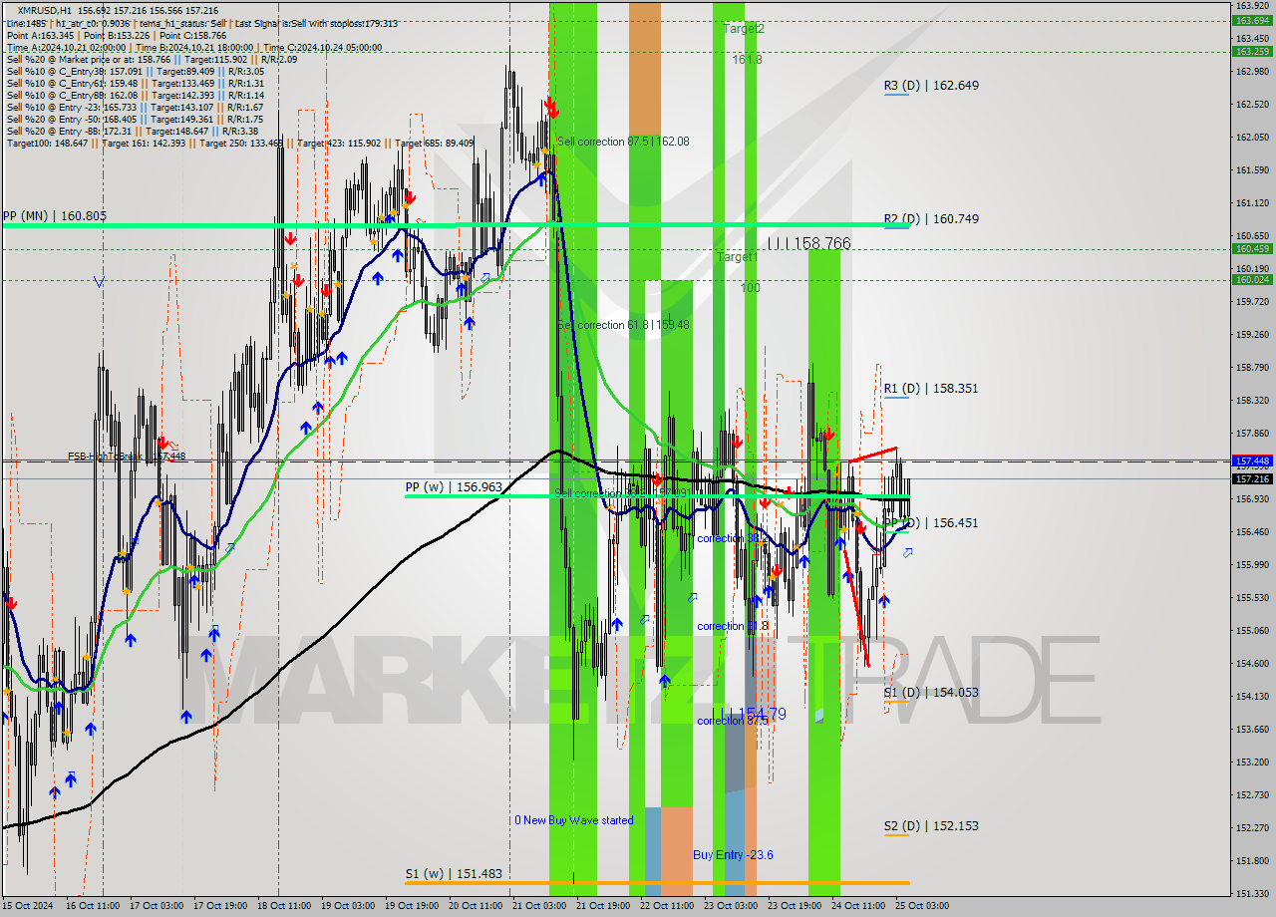Select the Sell %10 @ C_Entry38: 157.091 line
This screenshot has width=1276, height=917.
coord(135,71)
